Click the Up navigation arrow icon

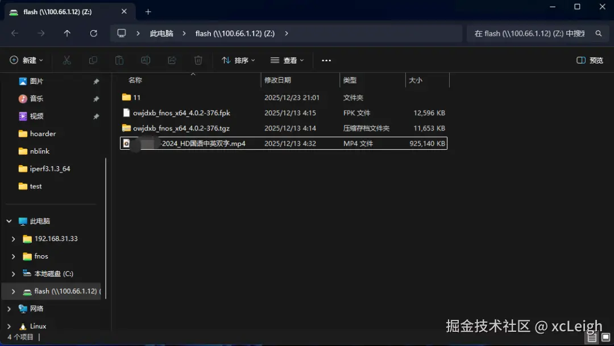(x=67, y=33)
